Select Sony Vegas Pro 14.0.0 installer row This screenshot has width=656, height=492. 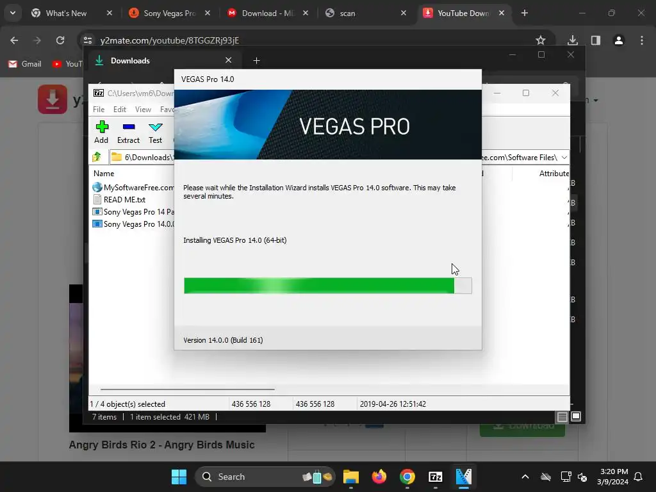tap(133, 224)
